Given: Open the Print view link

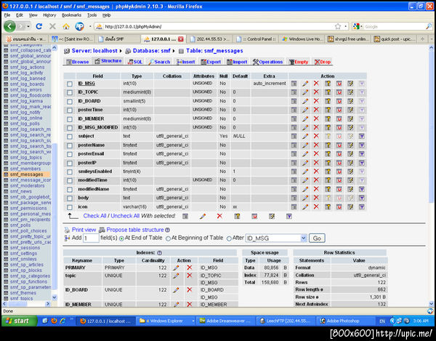Looking at the screenshot, I should (x=84, y=230).
